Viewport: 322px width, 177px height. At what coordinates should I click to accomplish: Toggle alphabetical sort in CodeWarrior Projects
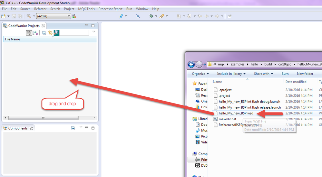pos(35,33)
